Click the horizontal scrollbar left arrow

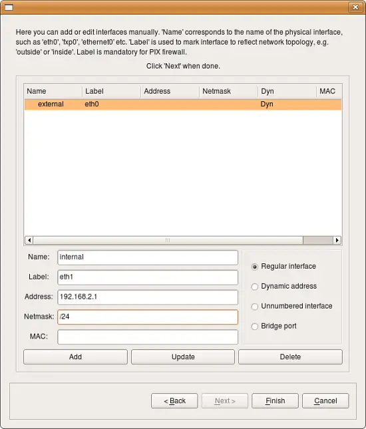pos(29,240)
